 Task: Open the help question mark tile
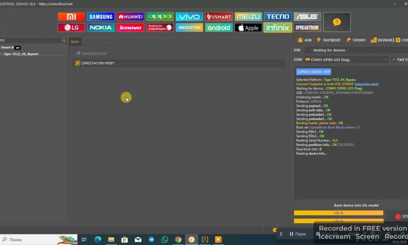(337, 22)
